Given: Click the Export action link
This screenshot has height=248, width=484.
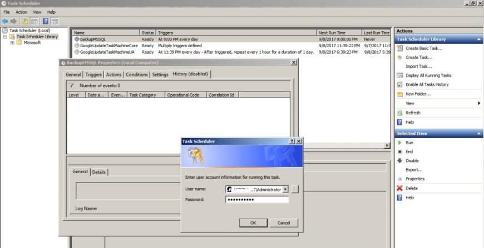Looking at the screenshot, I should click(414, 170).
